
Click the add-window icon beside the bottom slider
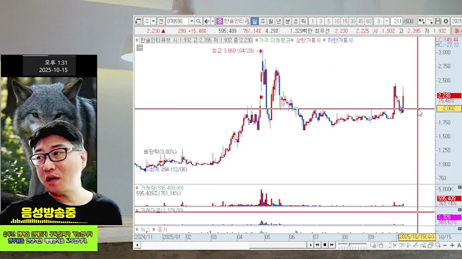tap(373, 245)
